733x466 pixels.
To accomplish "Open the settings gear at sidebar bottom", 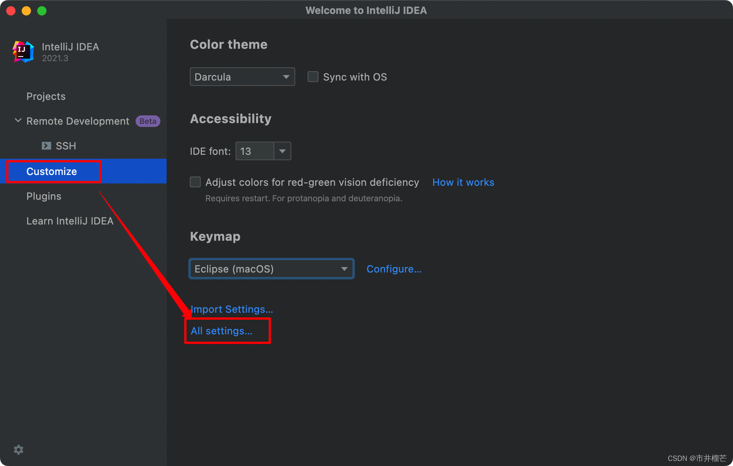I will pos(19,449).
